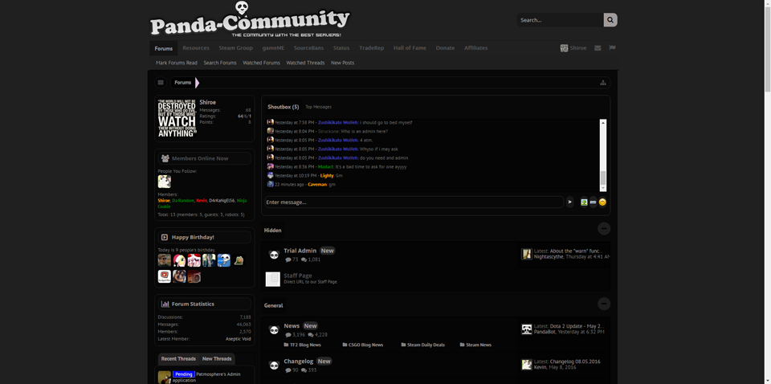Insert image using shoutbox picture icon
Viewport: 771px width, 384px height.
[x=584, y=202]
